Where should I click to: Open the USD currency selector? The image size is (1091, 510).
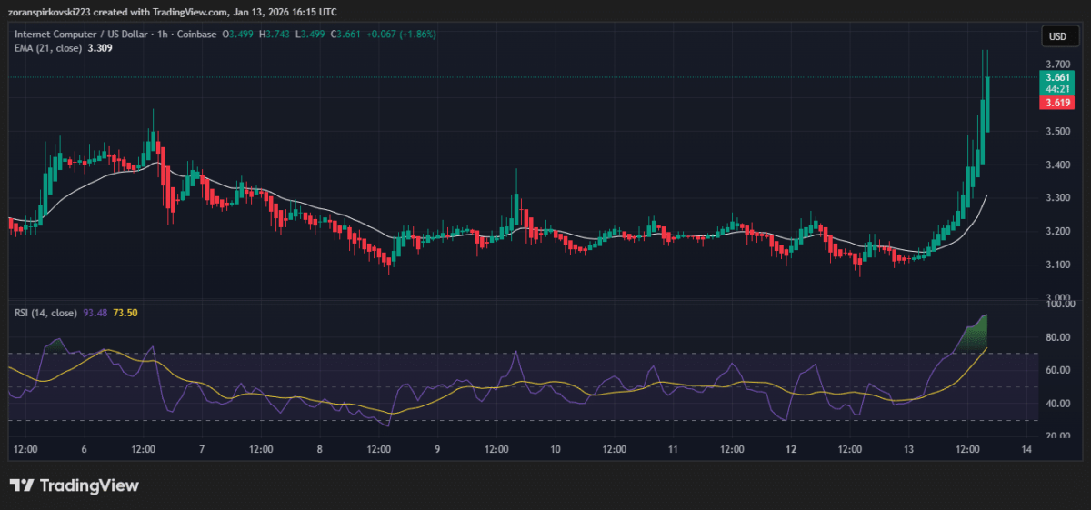click(1057, 36)
